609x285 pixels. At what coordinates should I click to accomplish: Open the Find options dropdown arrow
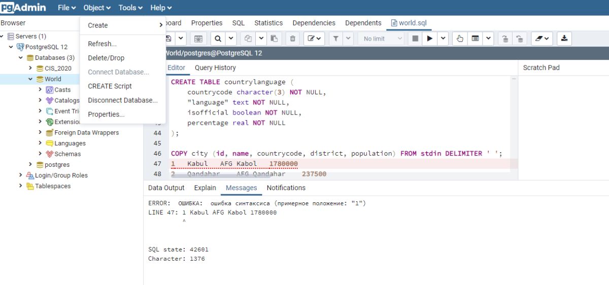(230, 39)
